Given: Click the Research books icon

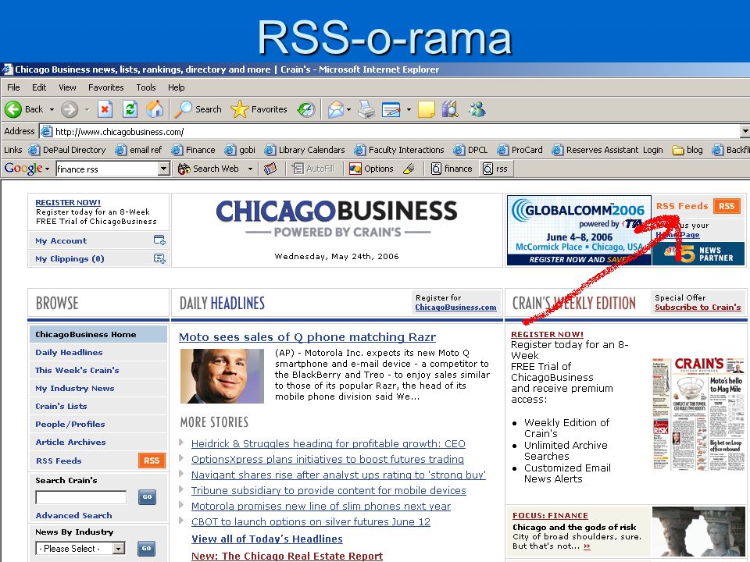Looking at the screenshot, I should (451, 109).
